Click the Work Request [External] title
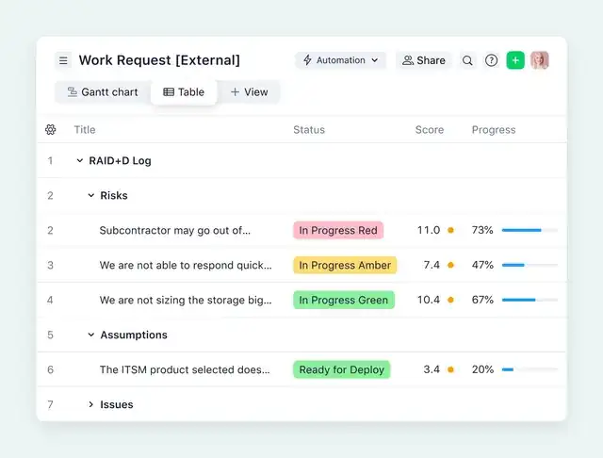603x458 pixels. pyautogui.click(x=159, y=60)
